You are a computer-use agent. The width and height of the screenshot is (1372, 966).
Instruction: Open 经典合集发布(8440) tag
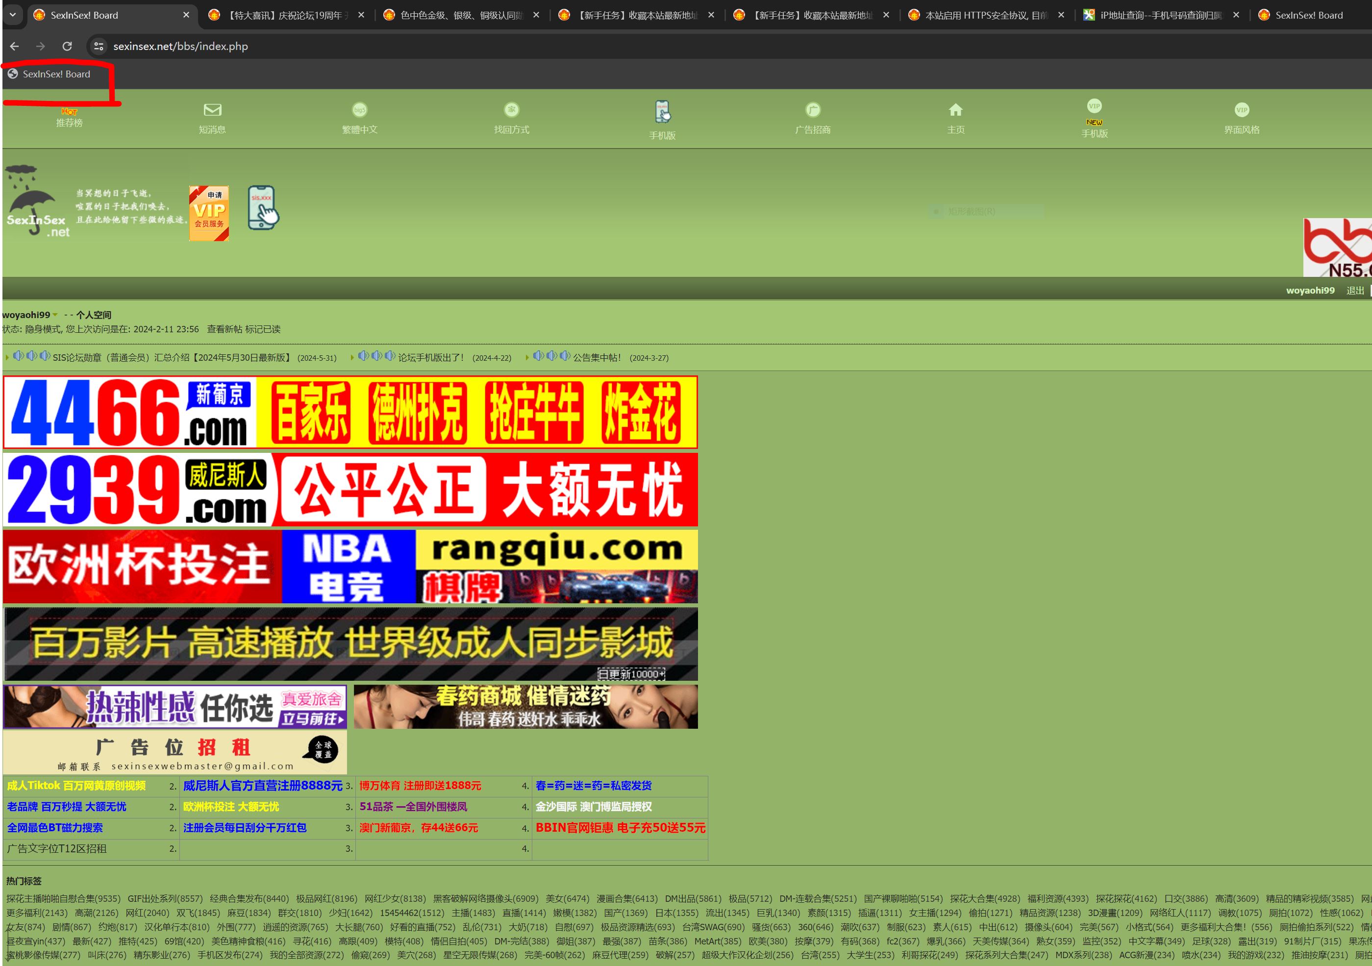[249, 898]
